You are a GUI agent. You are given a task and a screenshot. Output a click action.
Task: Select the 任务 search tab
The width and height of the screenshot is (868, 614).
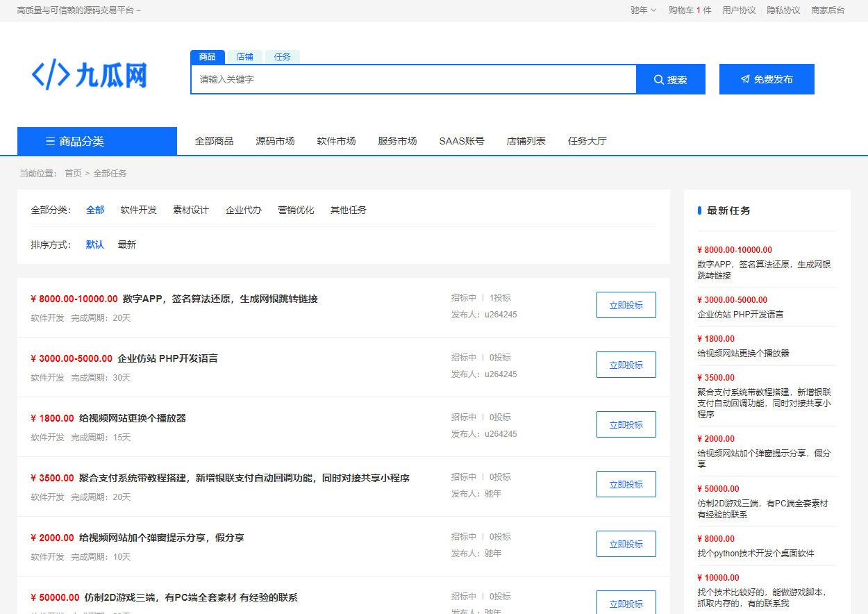[x=282, y=57]
